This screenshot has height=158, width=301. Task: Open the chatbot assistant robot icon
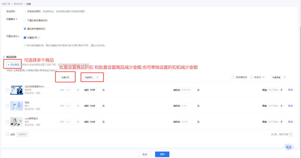(x=289, y=147)
